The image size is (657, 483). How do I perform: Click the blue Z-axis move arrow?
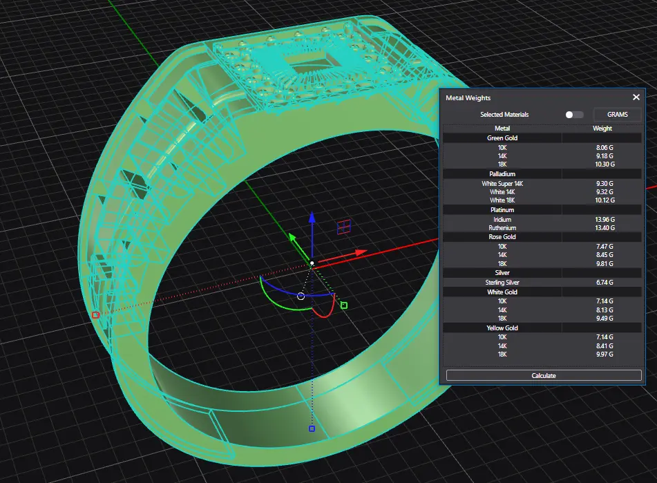pos(312,218)
